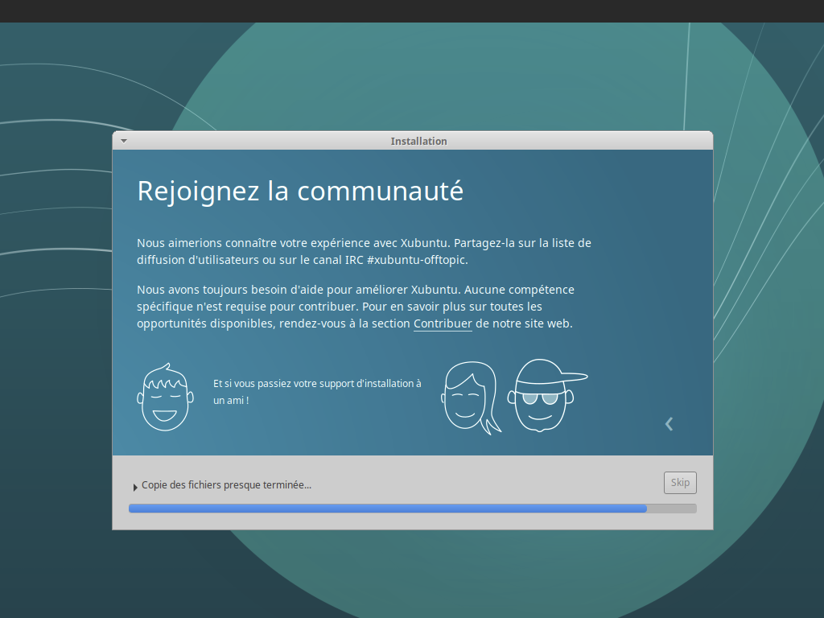Viewport: 824px width, 618px height.
Task: Click the 'Installation' window title
Action: pos(418,141)
